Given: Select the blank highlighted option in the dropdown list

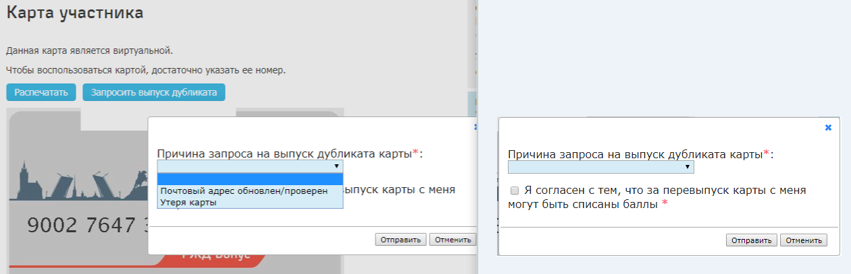Looking at the screenshot, I should pyautogui.click(x=250, y=179).
